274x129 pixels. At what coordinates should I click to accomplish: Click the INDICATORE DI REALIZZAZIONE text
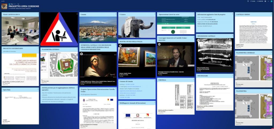(207, 24)
